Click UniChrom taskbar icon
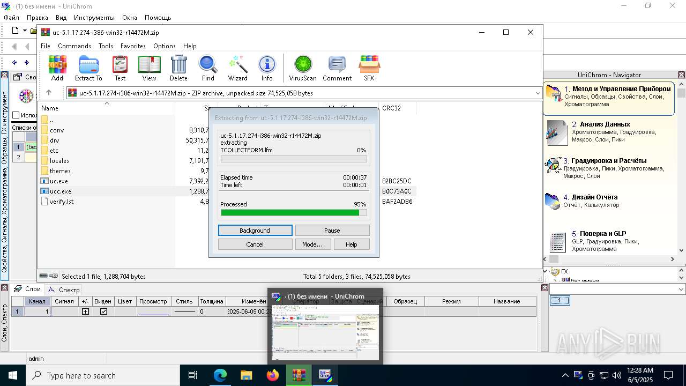686x386 pixels. pos(325,375)
